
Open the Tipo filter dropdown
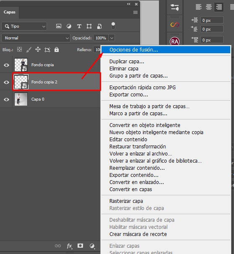point(24,26)
